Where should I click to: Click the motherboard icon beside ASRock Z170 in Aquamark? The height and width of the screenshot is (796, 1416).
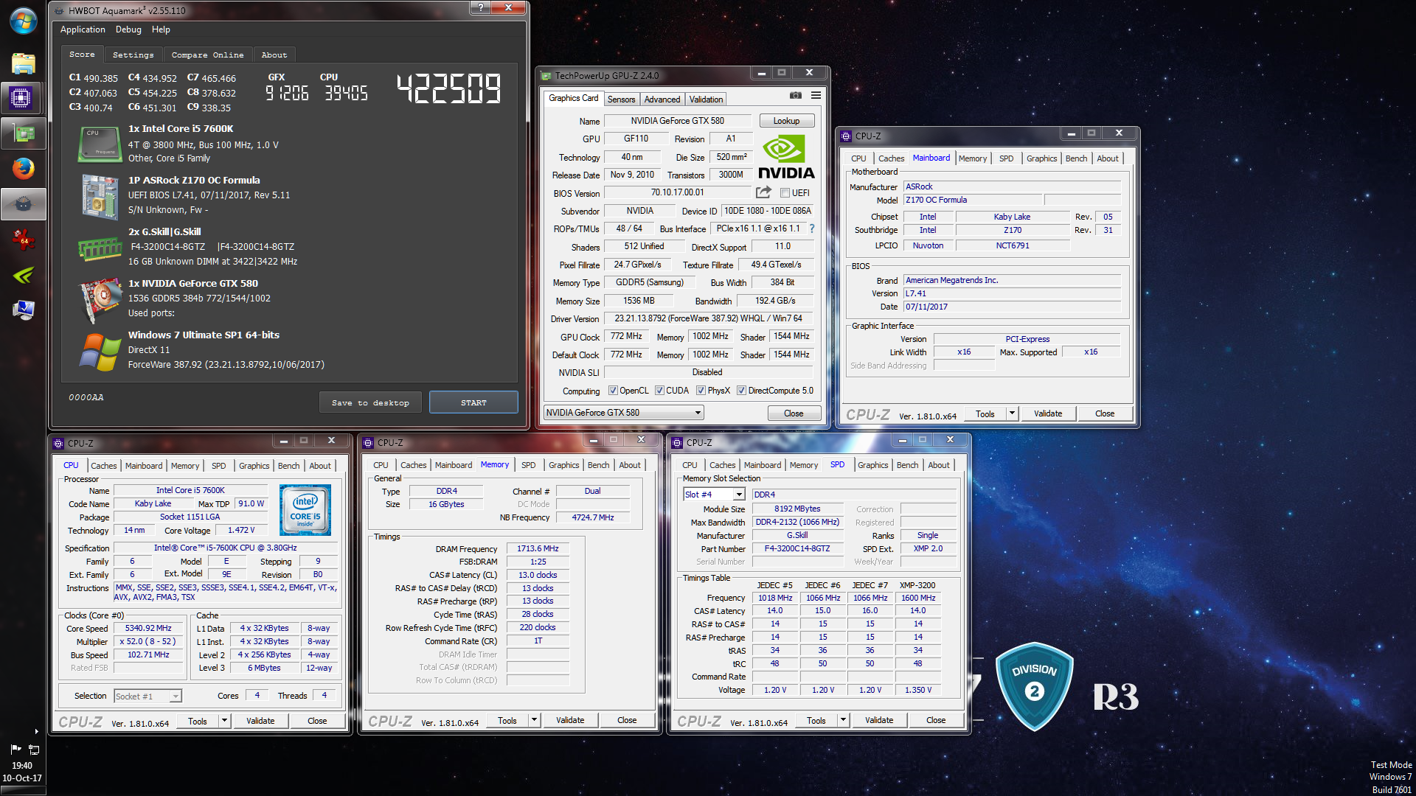pos(100,197)
